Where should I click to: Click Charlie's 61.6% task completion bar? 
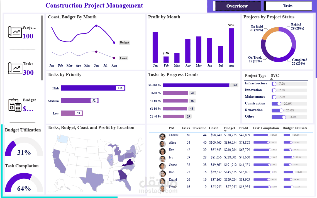[x=266, y=135]
